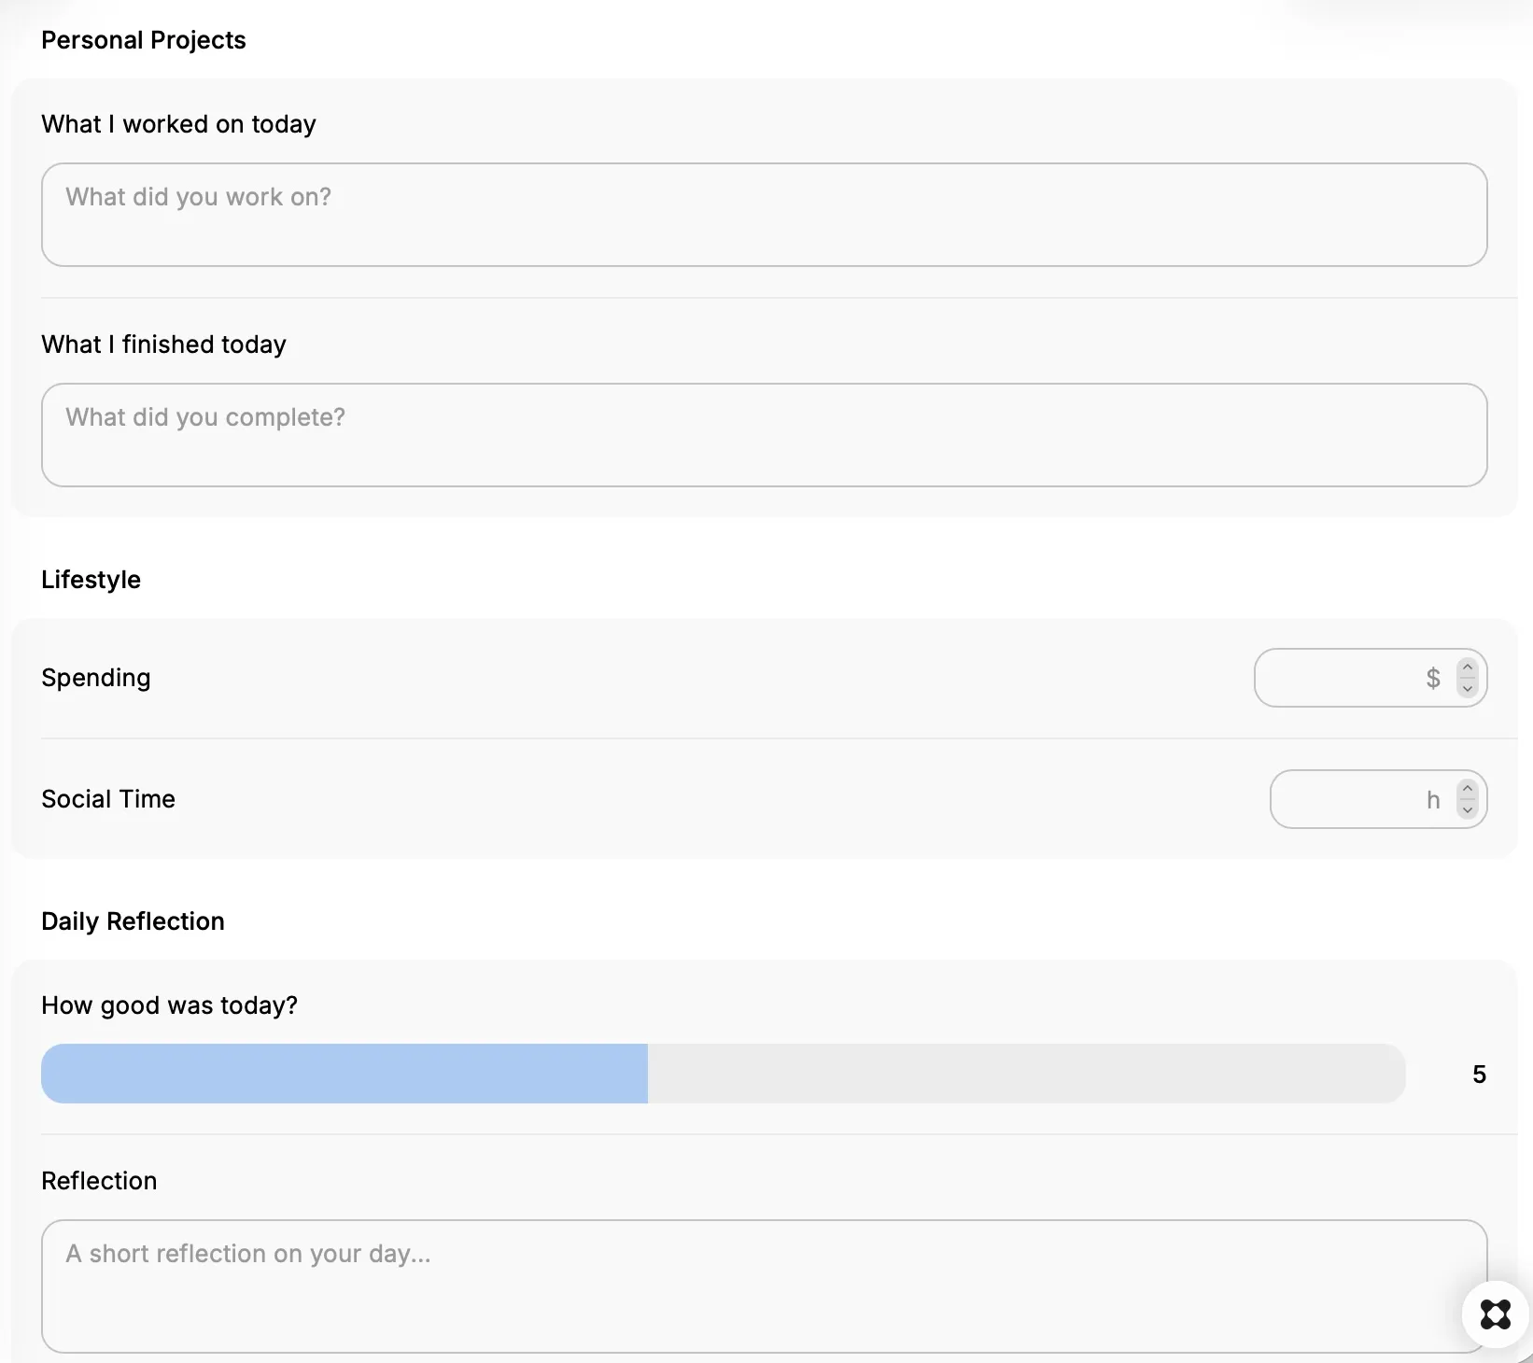The height and width of the screenshot is (1363, 1533).
Task: Click the 'What I finished today' label
Action: point(164,344)
